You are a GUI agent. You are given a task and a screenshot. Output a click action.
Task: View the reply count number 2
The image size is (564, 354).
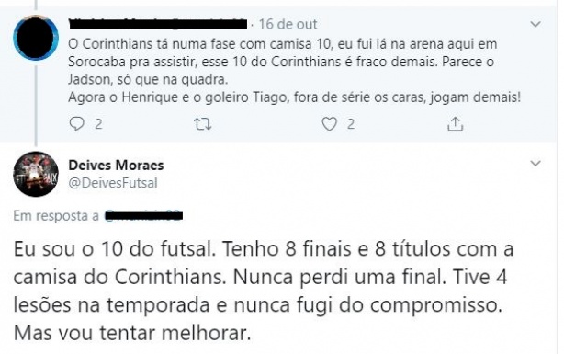[x=98, y=125]
